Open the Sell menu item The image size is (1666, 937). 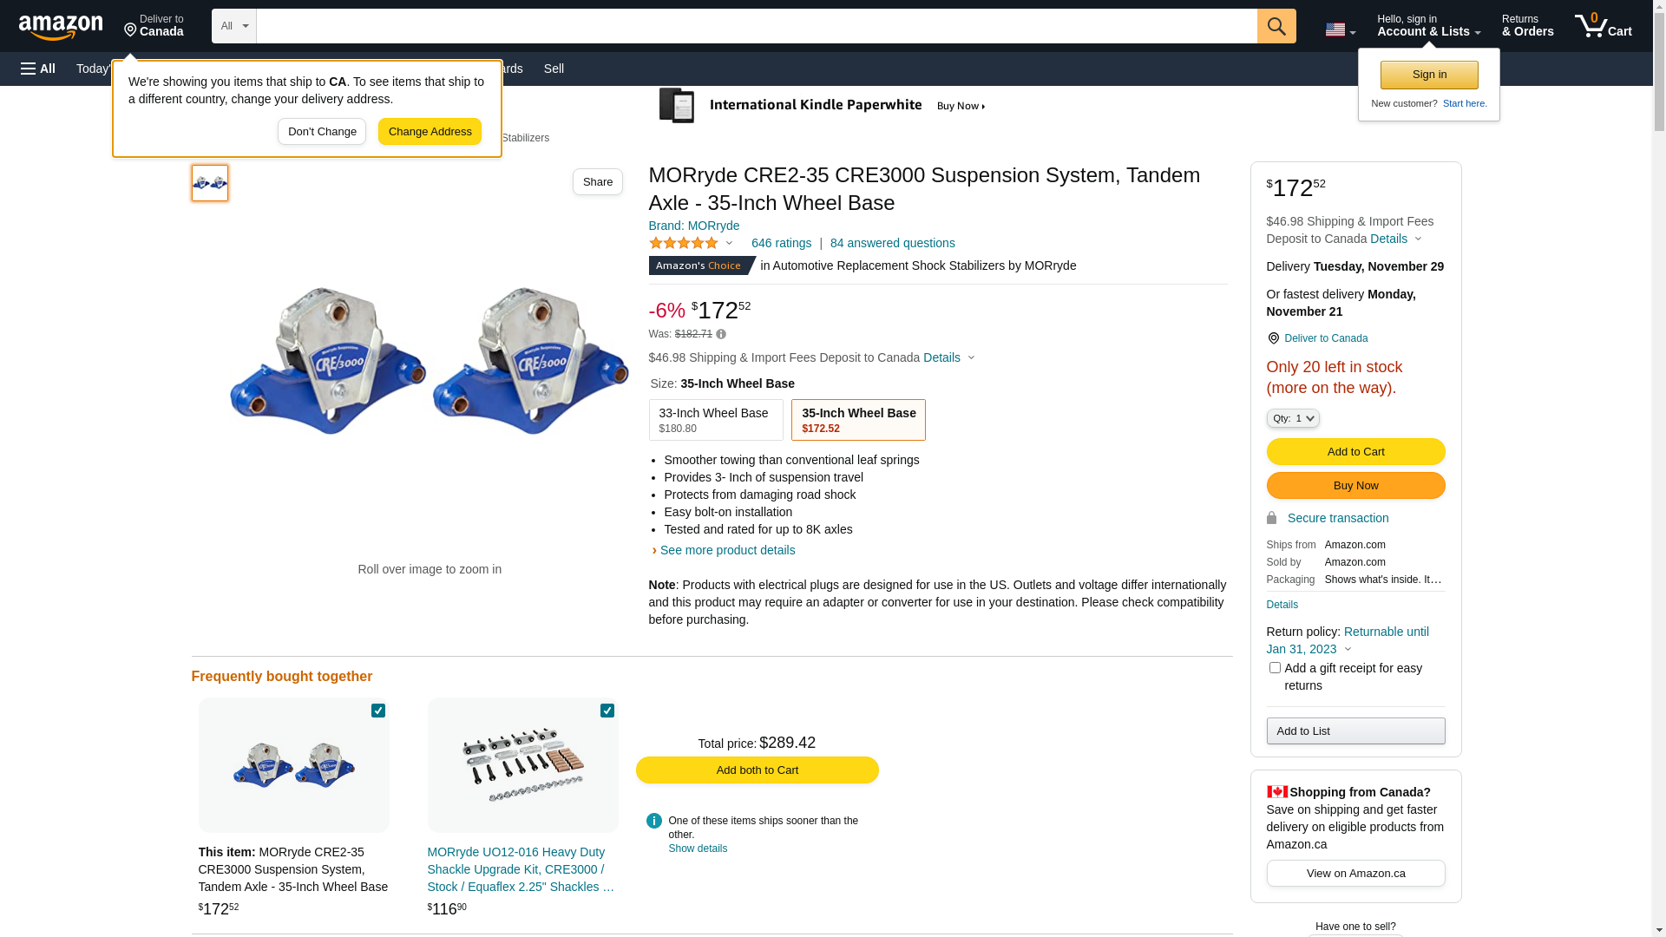click(554, 69)
